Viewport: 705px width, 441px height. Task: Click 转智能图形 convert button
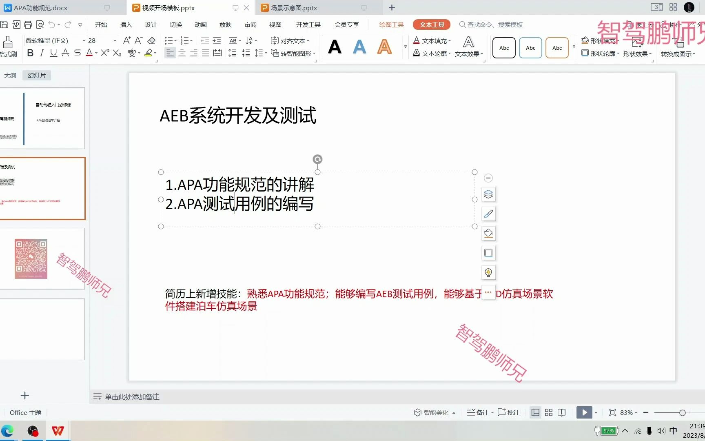pos(293,53)
